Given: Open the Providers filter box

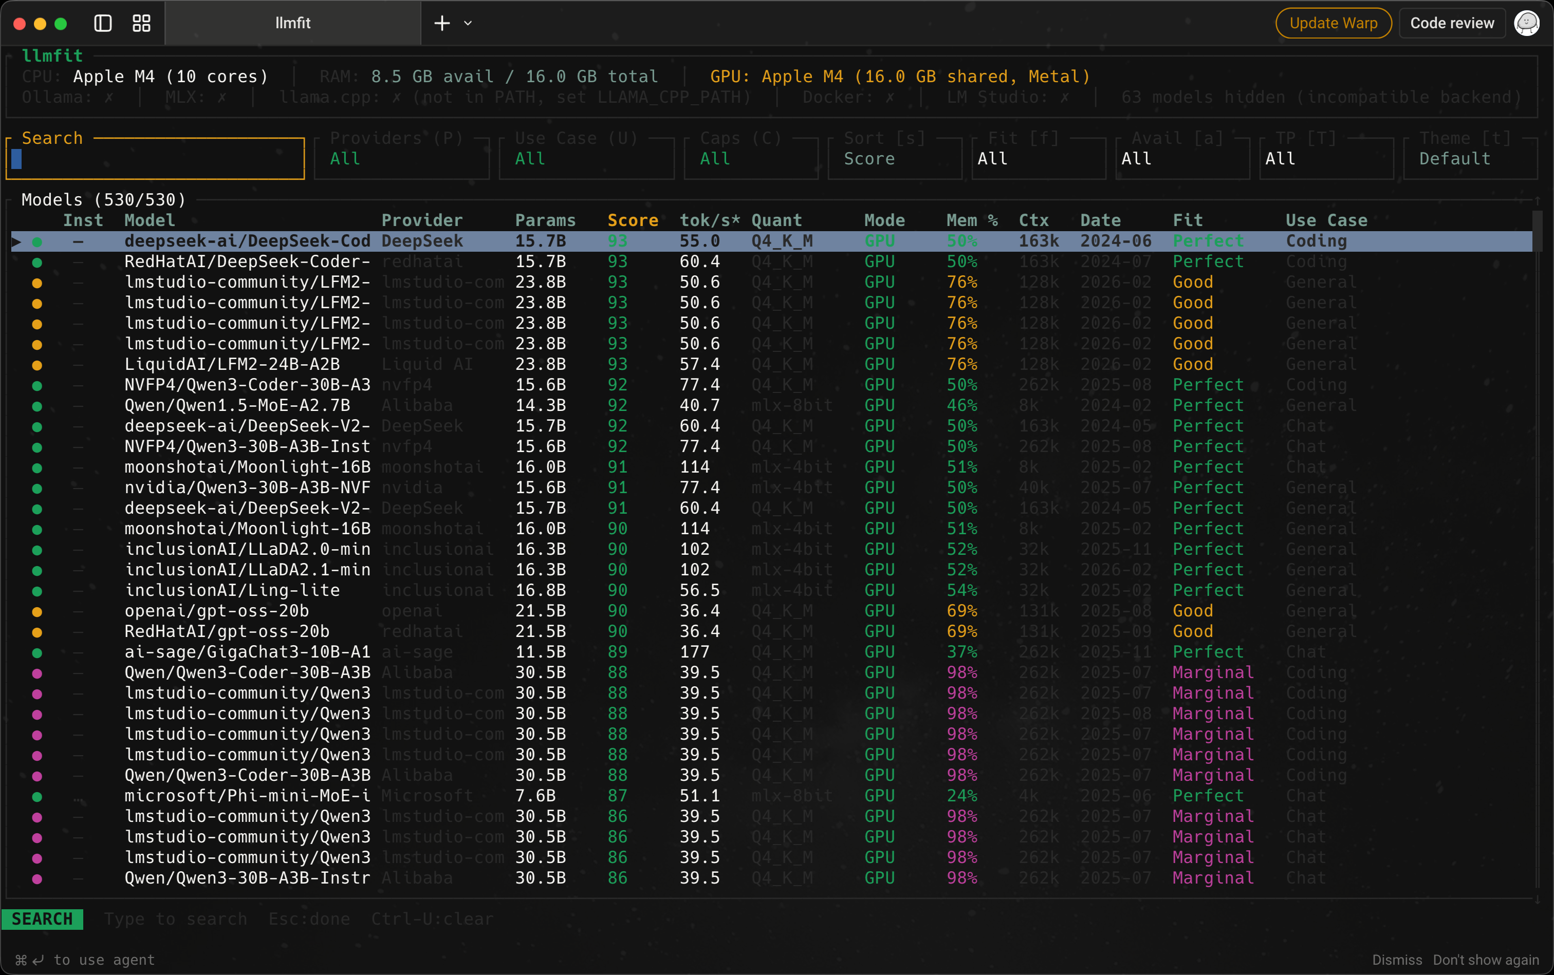Looking at the screenshot, I should pyautogui.click(x=401, y=159).
